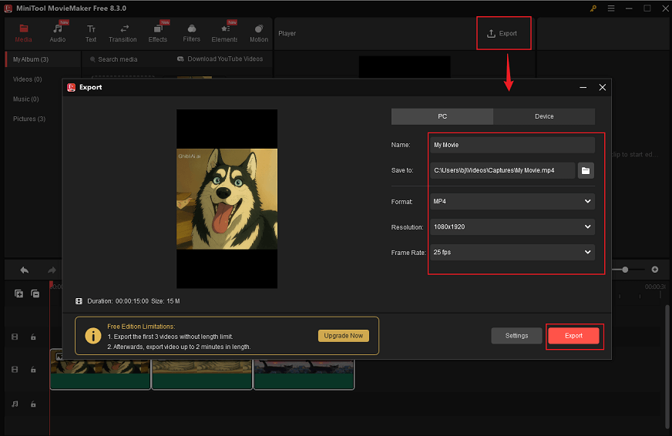The image size is (672, 436).
Task: Click the Name field containing My Movie
Action: coord(512,145)
